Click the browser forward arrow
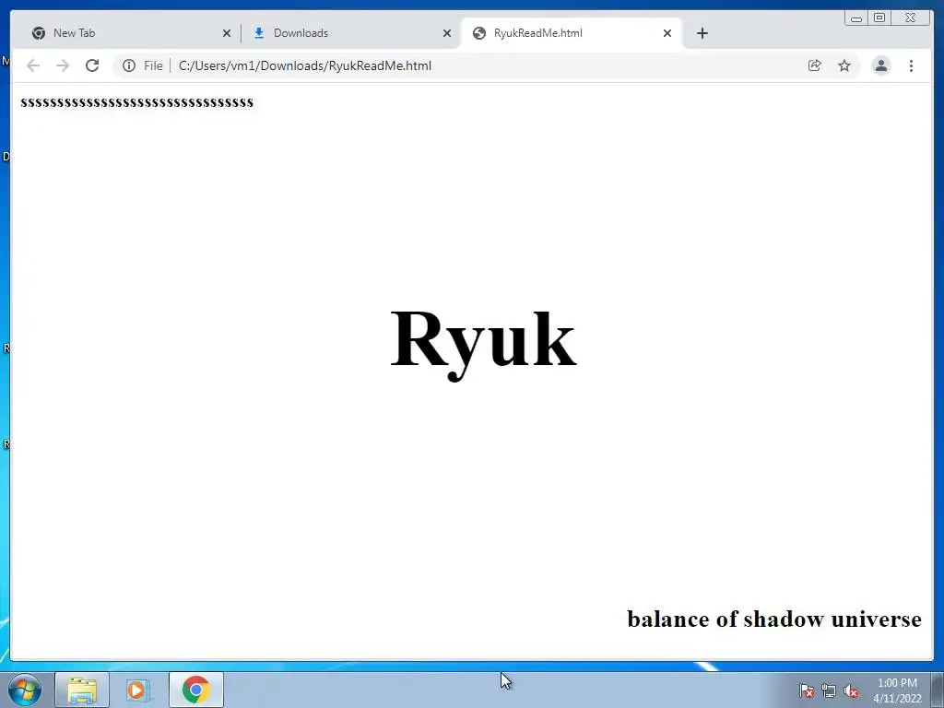The width and height of the screenshot is (944, 708). click(x=63, y=65)
